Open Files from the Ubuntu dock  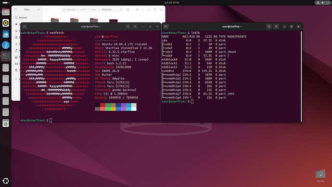6,12
